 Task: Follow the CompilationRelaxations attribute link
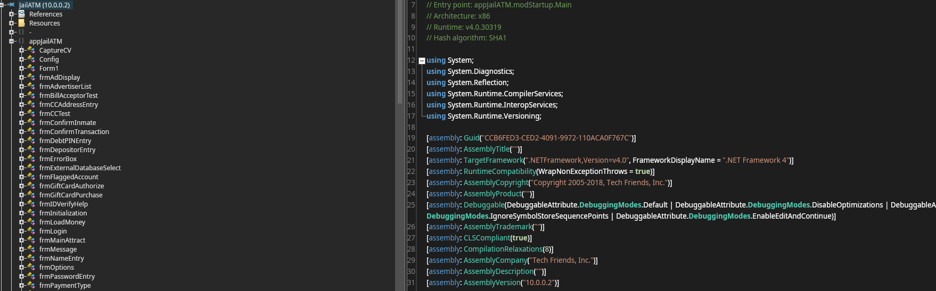(x=503, y=249)
